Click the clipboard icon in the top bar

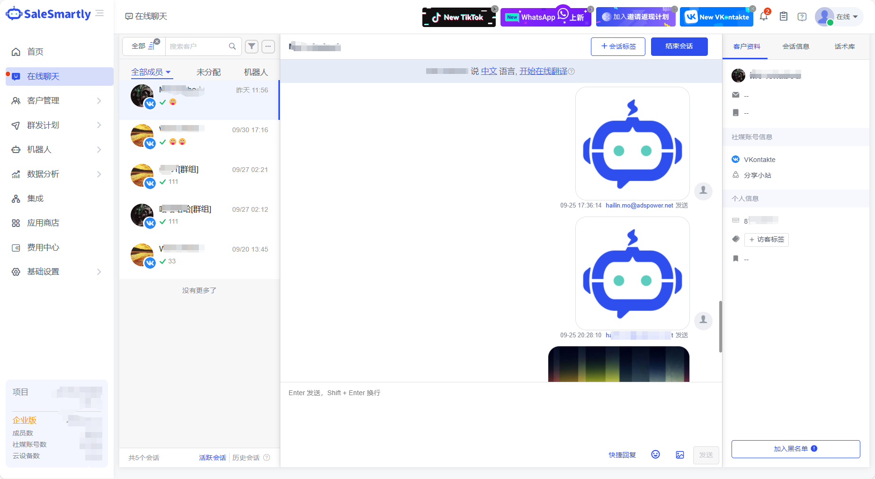[x=783, y=16]
